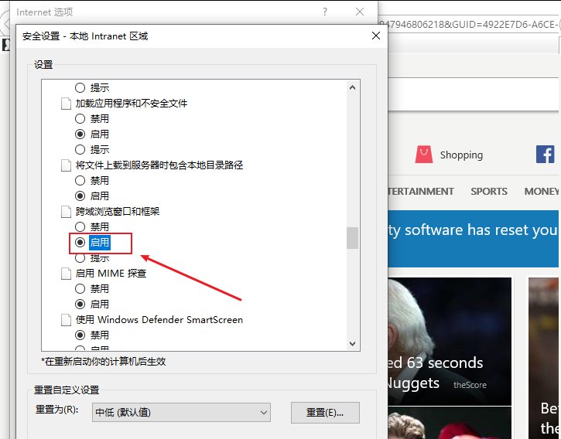This screenshot has width=561, height=439.
Task: Click the settings list scroll down arrow
Action: point(352,344)
